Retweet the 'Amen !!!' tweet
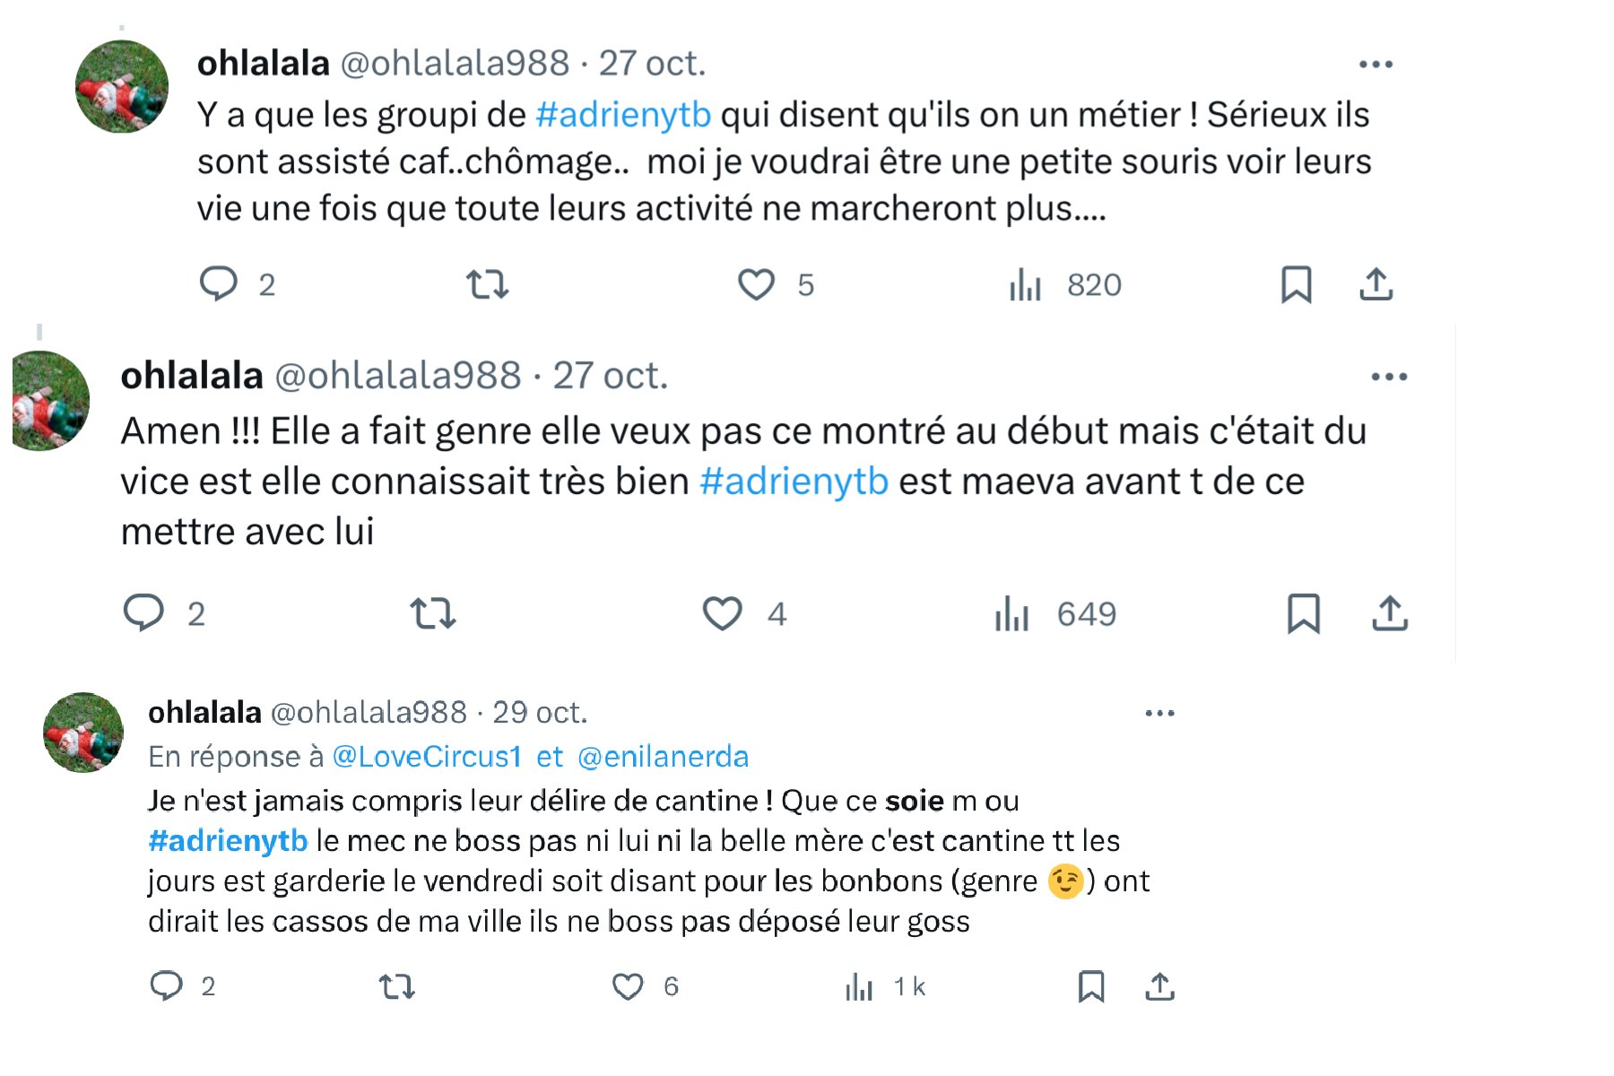The image size is (1614, 1076). (433, 614)
